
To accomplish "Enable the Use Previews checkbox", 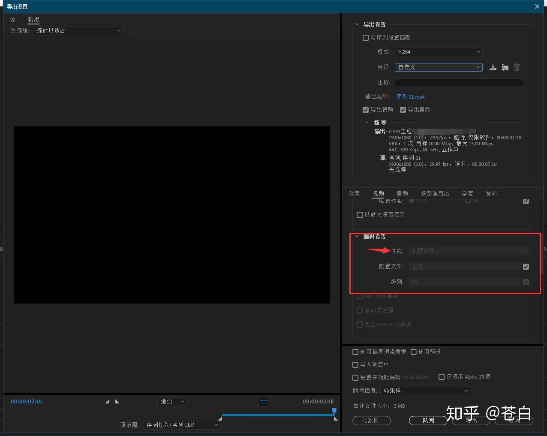I will (414, 352).
